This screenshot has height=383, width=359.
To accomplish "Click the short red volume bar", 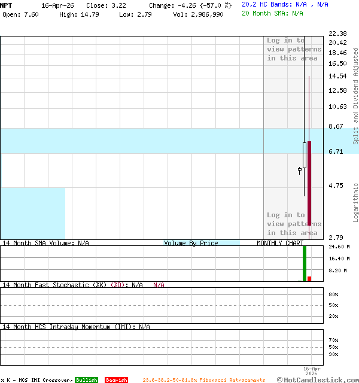I will tap(309, 278).
